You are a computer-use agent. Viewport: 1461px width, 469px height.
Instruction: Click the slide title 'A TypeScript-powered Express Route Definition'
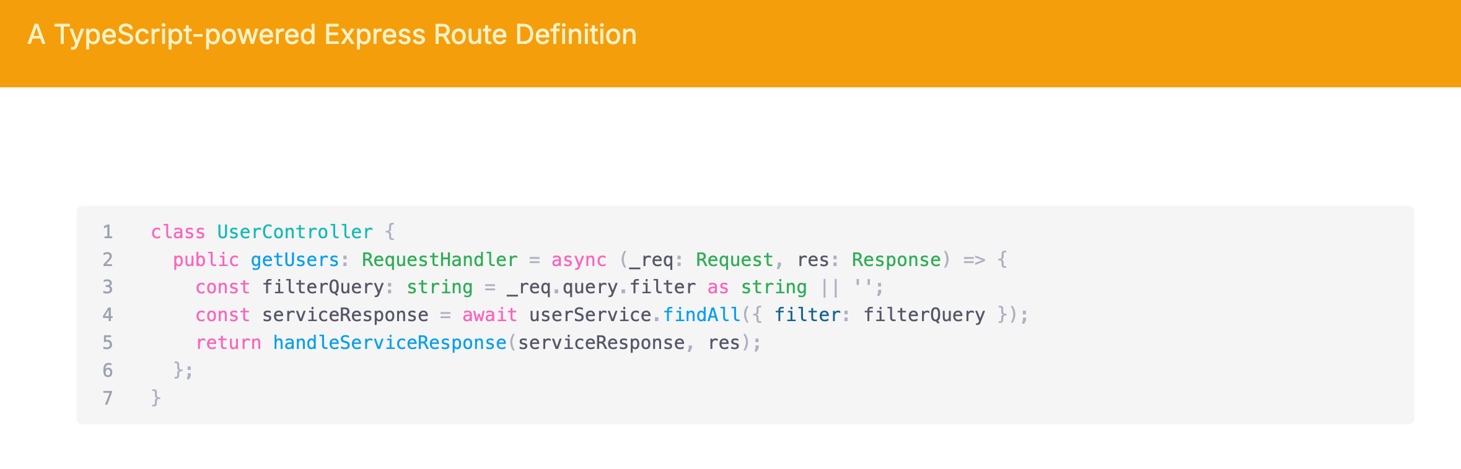(332, 35)
